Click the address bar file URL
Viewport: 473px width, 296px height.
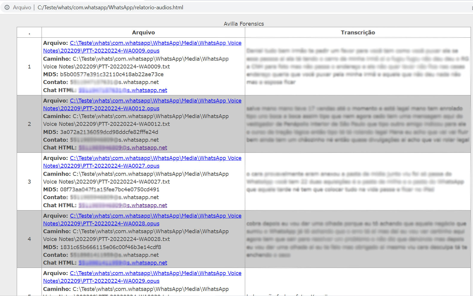pyautogui.click(x=110, y=7)
